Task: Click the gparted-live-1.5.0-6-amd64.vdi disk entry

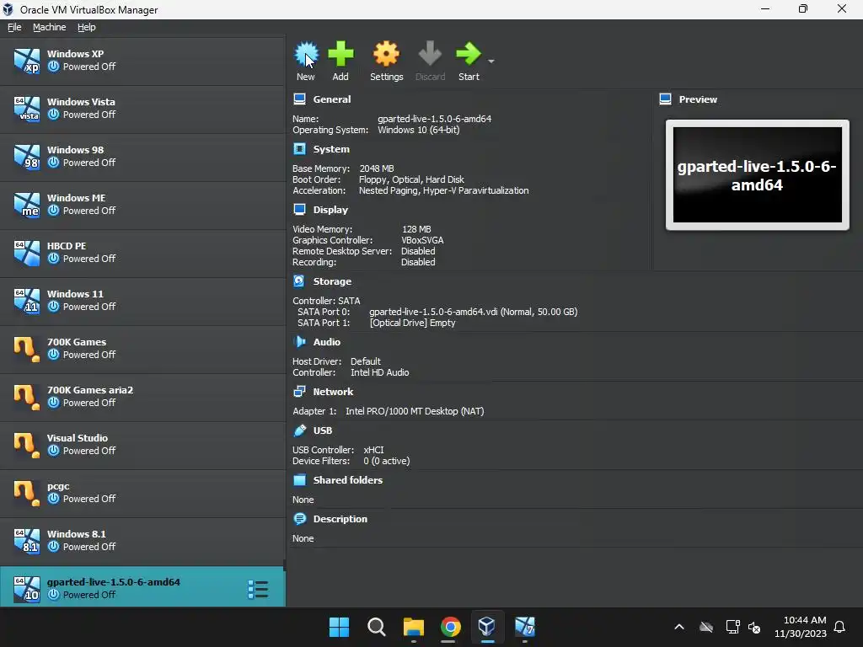Action: tap(473, 312)
